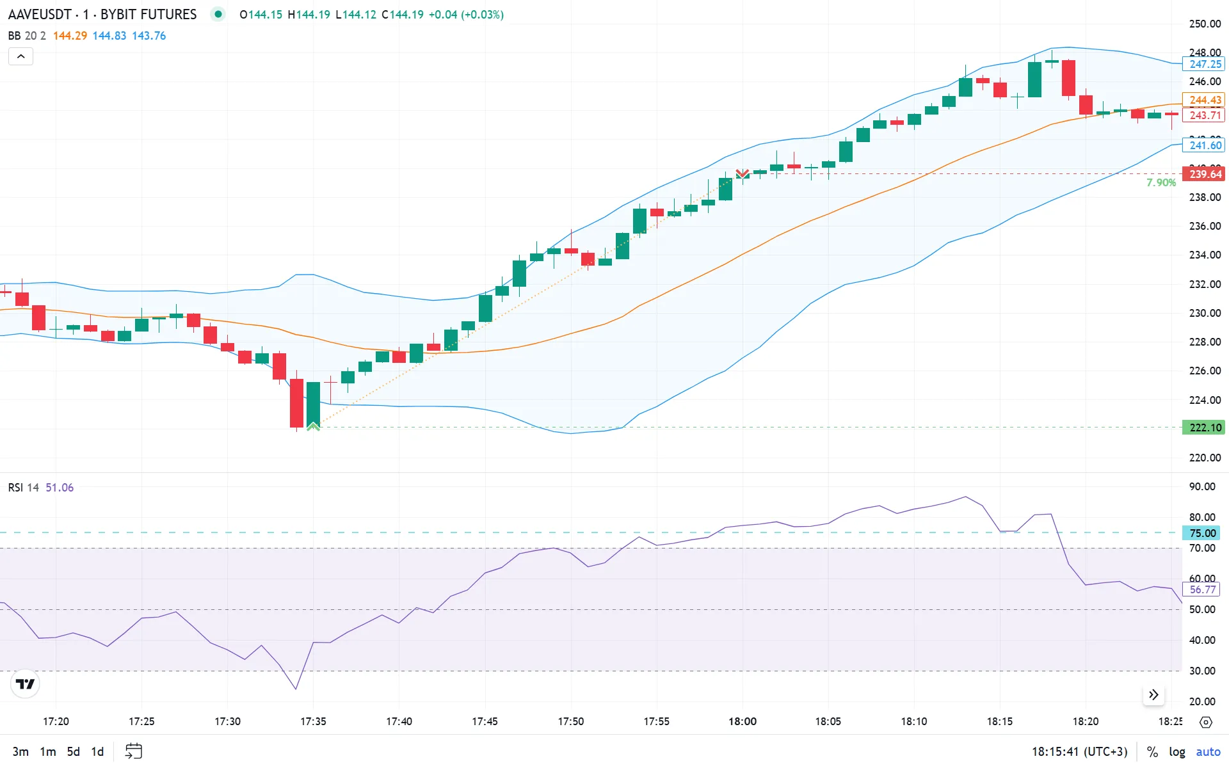Image resolution: width=1229 pixels, height=768 pixels.
Task: Click the scroll to latest bar arrows
Action: coord(1153,695)
